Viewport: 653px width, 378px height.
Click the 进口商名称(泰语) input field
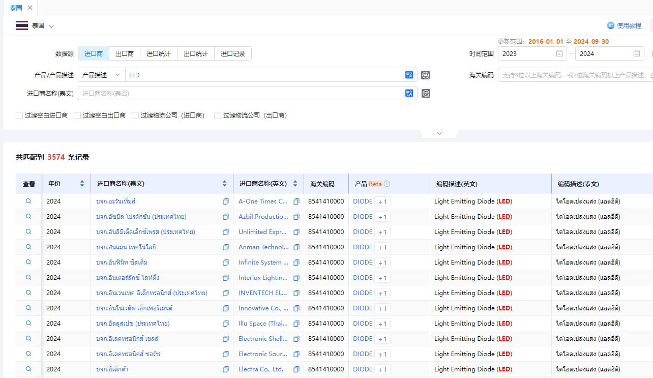[x=242, y=93]
